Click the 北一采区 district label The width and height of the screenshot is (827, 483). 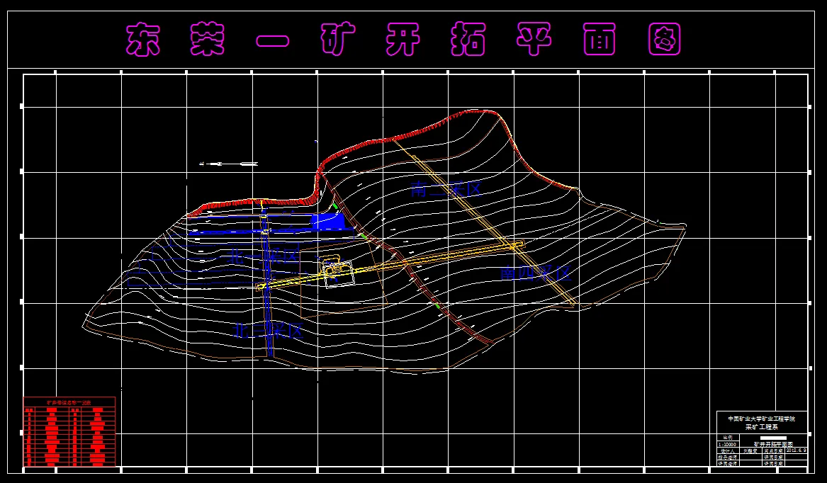click(x=262, y=257)
